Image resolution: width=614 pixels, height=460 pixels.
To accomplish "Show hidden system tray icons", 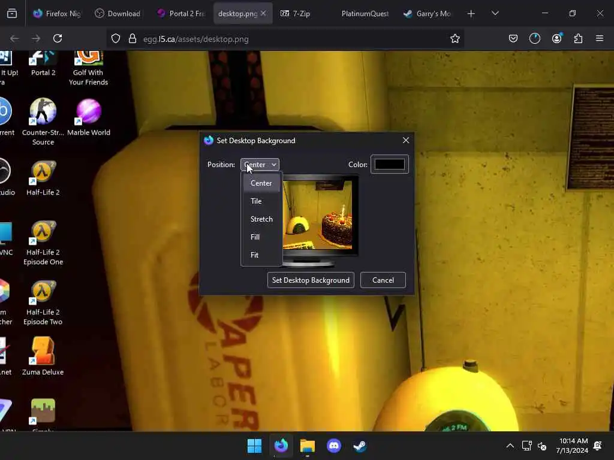I will coord(510,446).
